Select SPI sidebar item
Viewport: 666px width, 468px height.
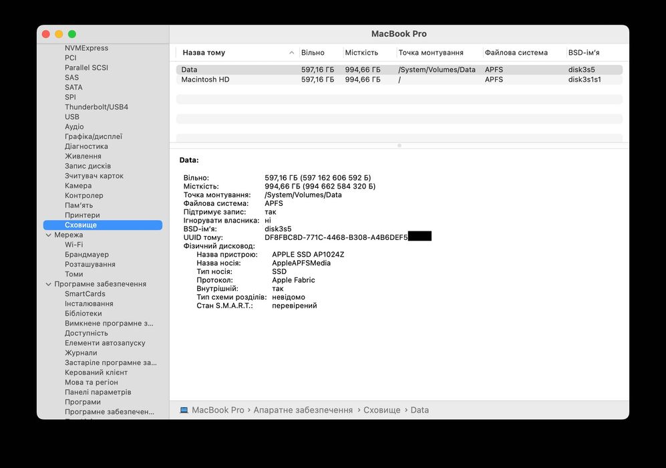70,97
